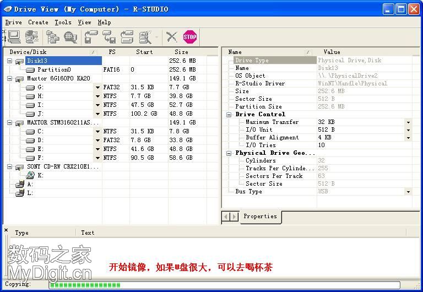Image resolution: width=423 pixels, height=292 pixels.
Task: Click the D: partition icon
Action: [30, 140]
